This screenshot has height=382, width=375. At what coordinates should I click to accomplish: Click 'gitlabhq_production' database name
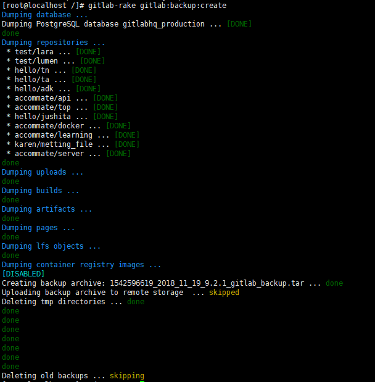point(163,24)
